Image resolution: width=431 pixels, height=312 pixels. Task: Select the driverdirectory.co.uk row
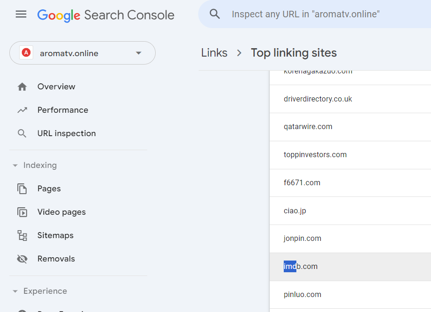point(350,99)
